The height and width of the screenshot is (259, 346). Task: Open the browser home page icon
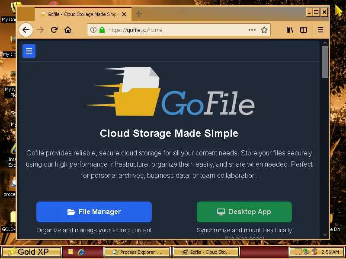(x=68, y=30)
